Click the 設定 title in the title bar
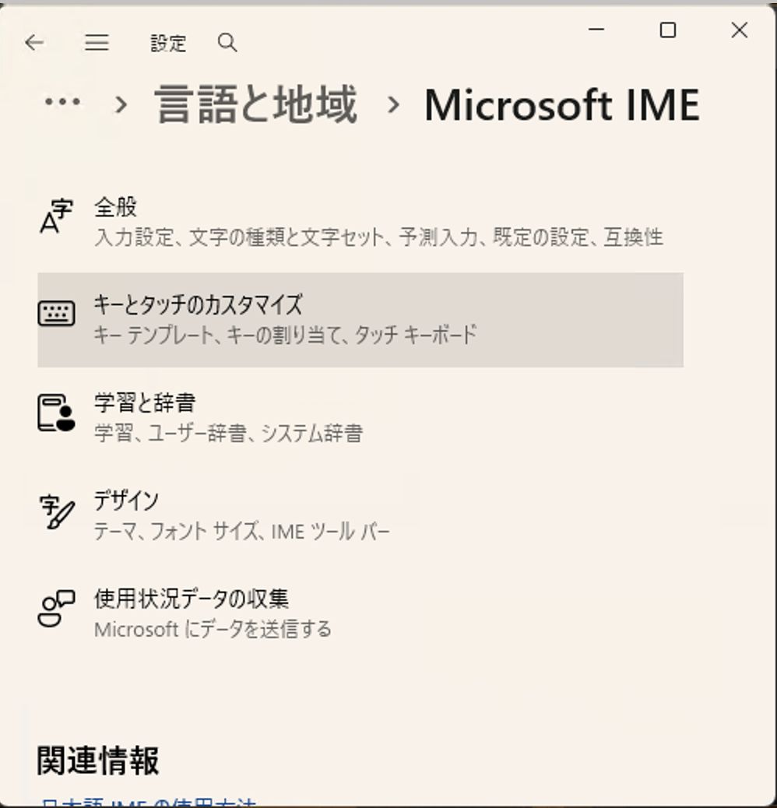This screenshot has height=808, width=777. [x=168, y=43]
